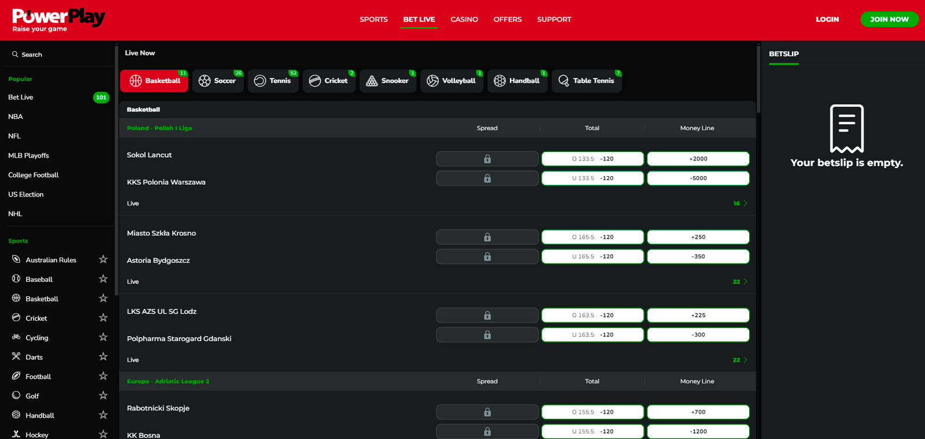Open MLB Playoffs in sidebar
The height and width of the screenshot is (439, 925).
[28, 155]
